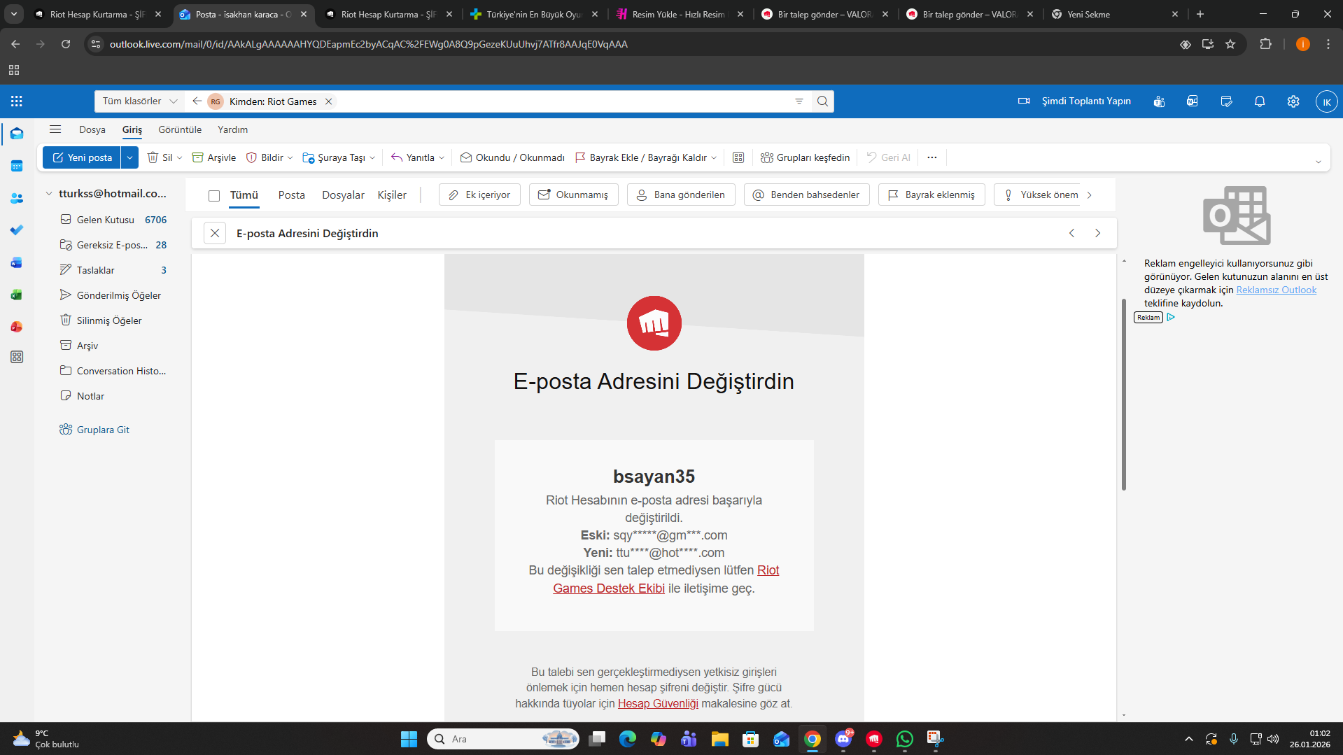The height and width of the screenshot is (755, 1343).
Task: Open the 'Bildir' dropdown
Action: (x=269, y=157)
